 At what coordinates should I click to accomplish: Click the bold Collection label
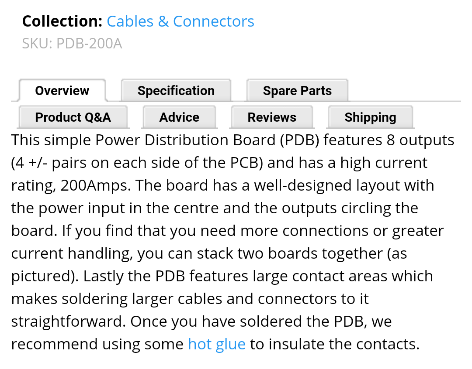pos(62,21)
